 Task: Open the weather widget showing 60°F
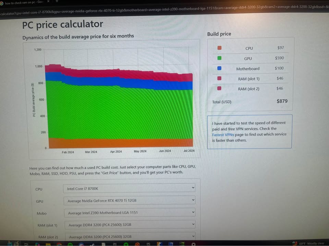[x=311, y=243]
